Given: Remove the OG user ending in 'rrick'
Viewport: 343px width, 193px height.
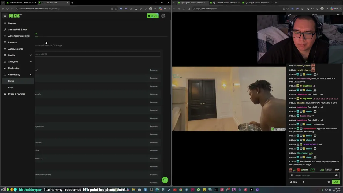Looking at the screenshot, I should (x=154, y=150).
